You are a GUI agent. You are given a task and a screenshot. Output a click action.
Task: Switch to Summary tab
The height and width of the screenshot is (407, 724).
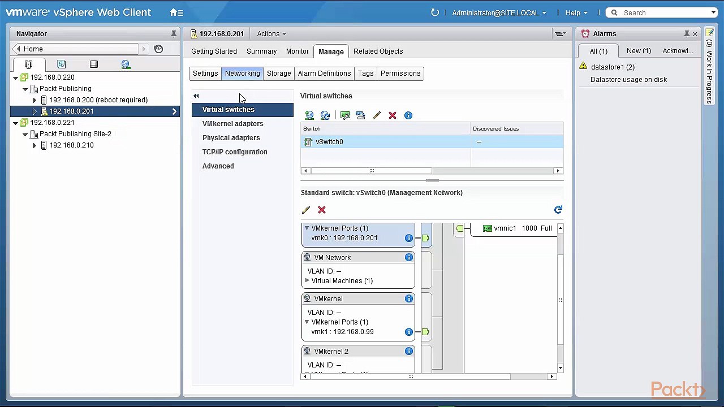(261, 51)
